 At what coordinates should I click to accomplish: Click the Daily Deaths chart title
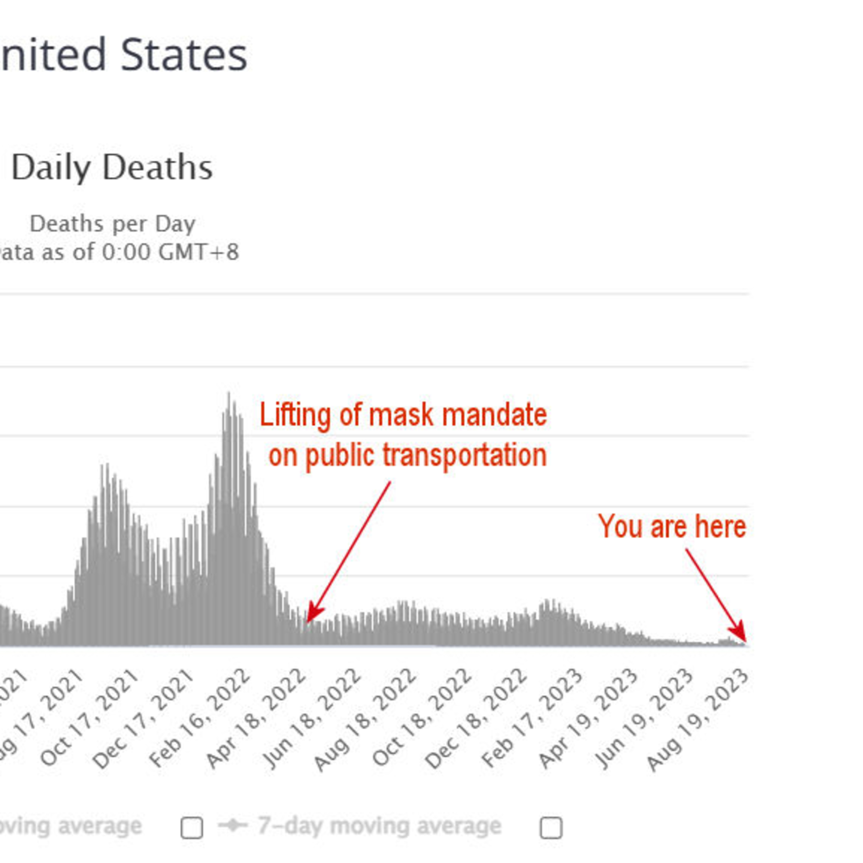pyautogui.click(x=112, y=167)
